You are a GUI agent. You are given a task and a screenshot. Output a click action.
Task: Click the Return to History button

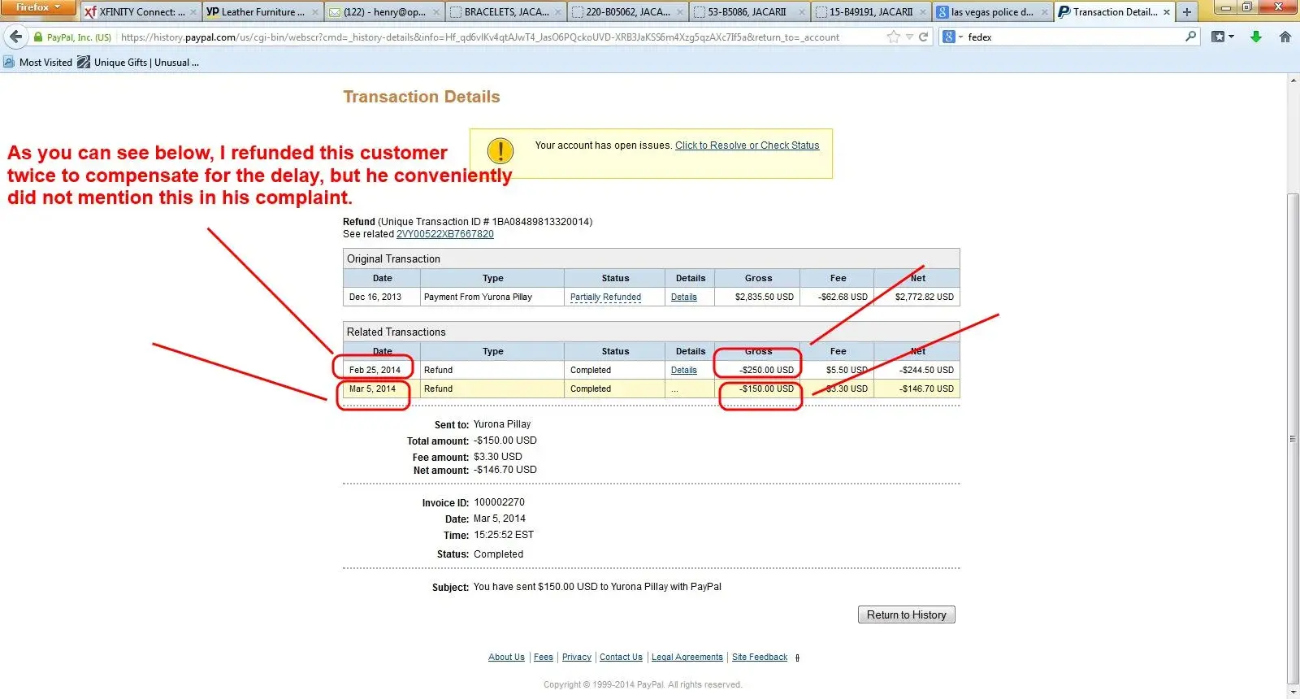point(906,615)
